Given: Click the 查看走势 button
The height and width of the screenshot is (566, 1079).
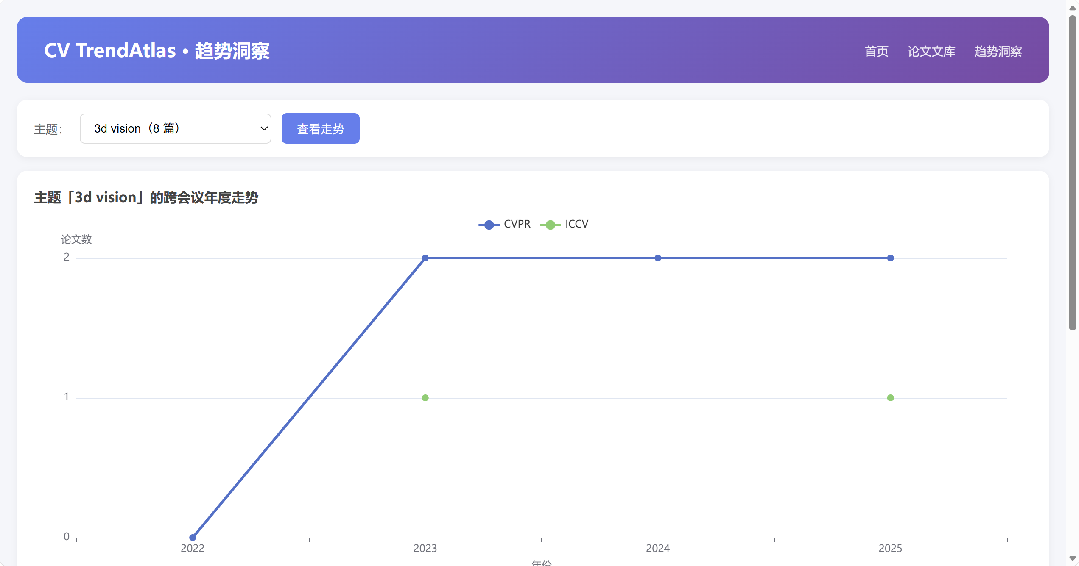Looking at the screenshot, I should [321, 128].
